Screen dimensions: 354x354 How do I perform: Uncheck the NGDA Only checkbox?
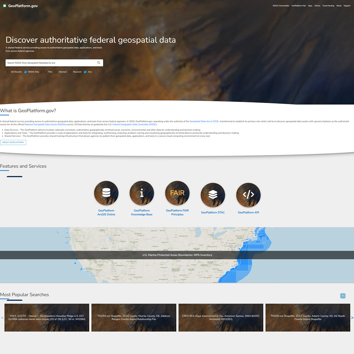tap(25, 72)
